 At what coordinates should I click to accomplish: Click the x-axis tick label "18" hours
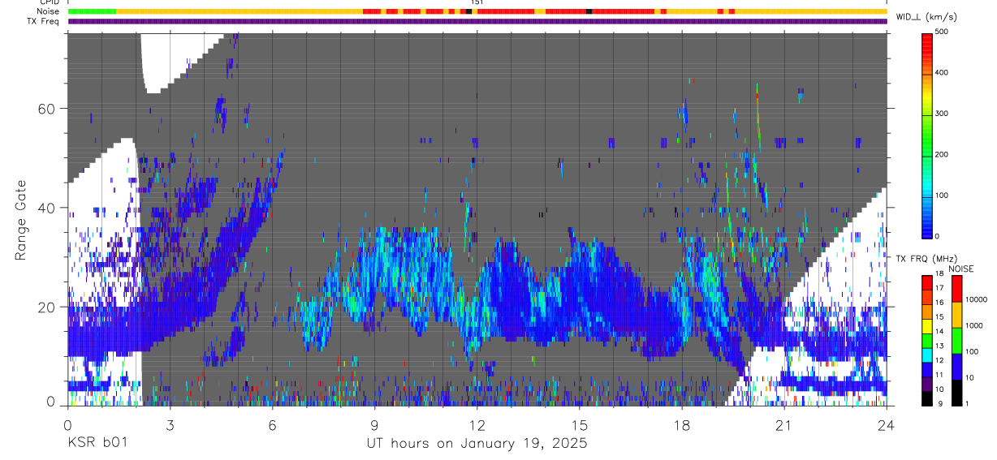(681, 425)
